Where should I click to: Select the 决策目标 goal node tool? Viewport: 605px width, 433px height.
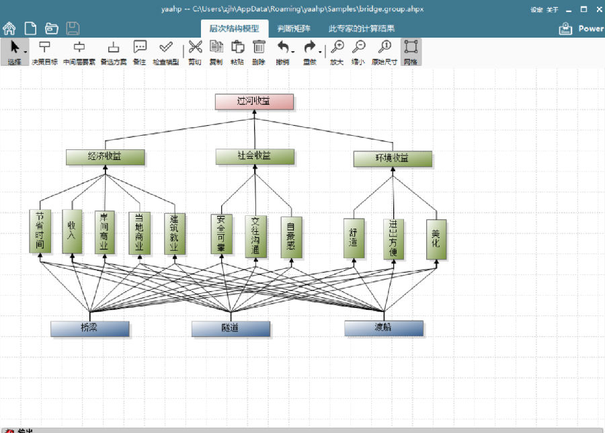(x=44, y=52)
